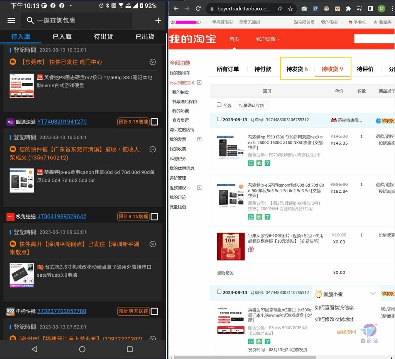This screenshot has width=395, height=359.
Task: Click the blue chat icon beside 和我联系
Action: [378, 121]
